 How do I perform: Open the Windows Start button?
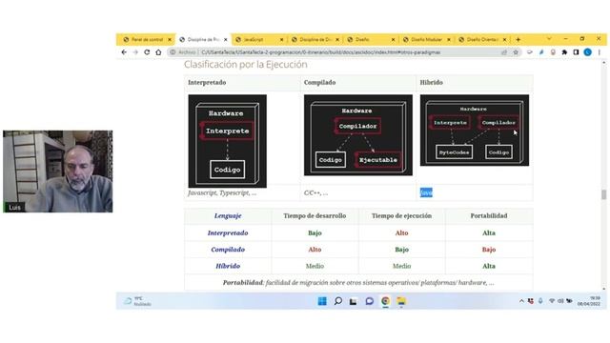pyautogui.click(x=322, y=301)
